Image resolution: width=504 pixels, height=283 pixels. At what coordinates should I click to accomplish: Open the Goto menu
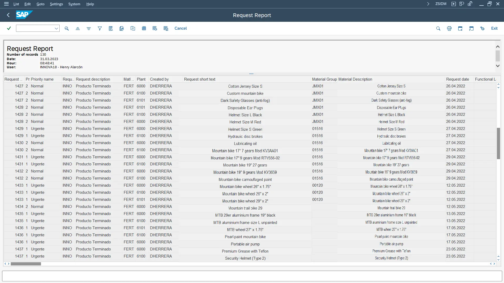(40, 4)
